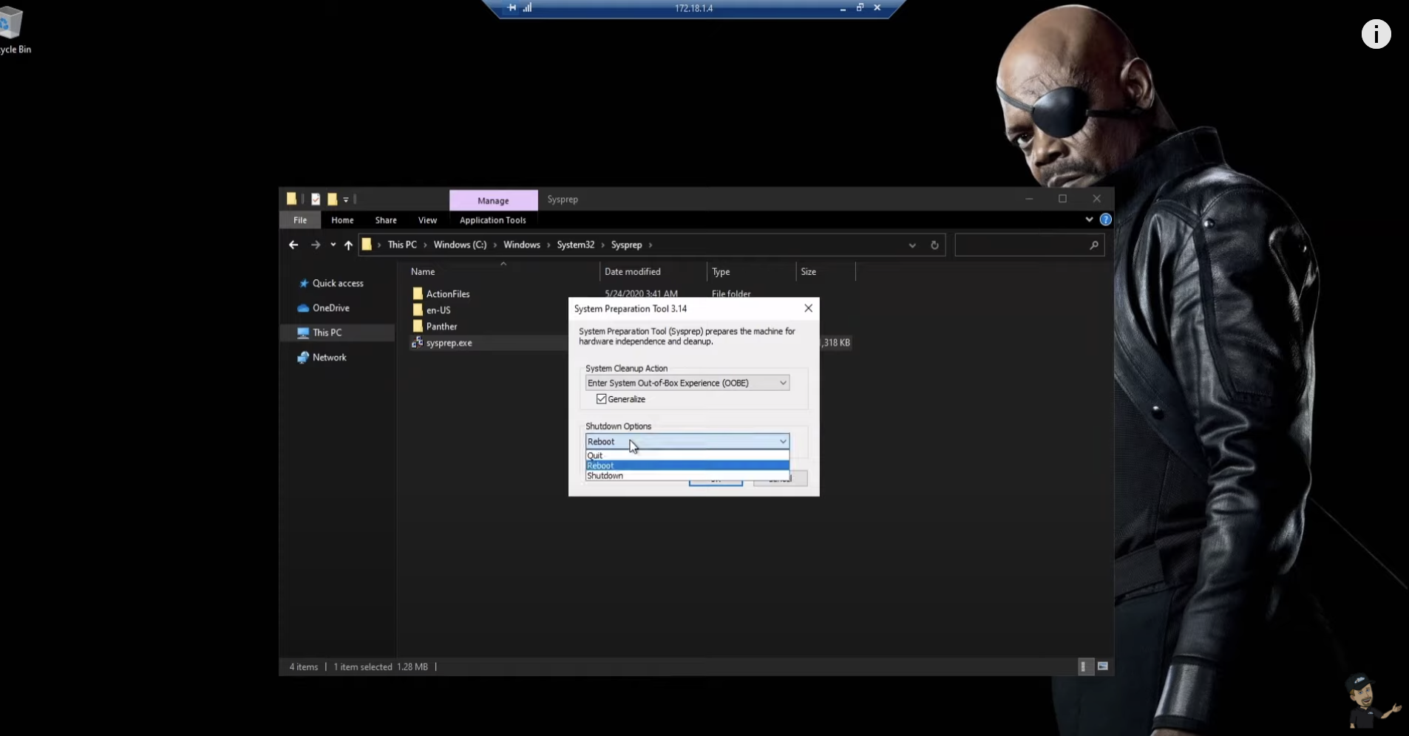Switch to large icons view in status bar

(x=1102, y=667)
